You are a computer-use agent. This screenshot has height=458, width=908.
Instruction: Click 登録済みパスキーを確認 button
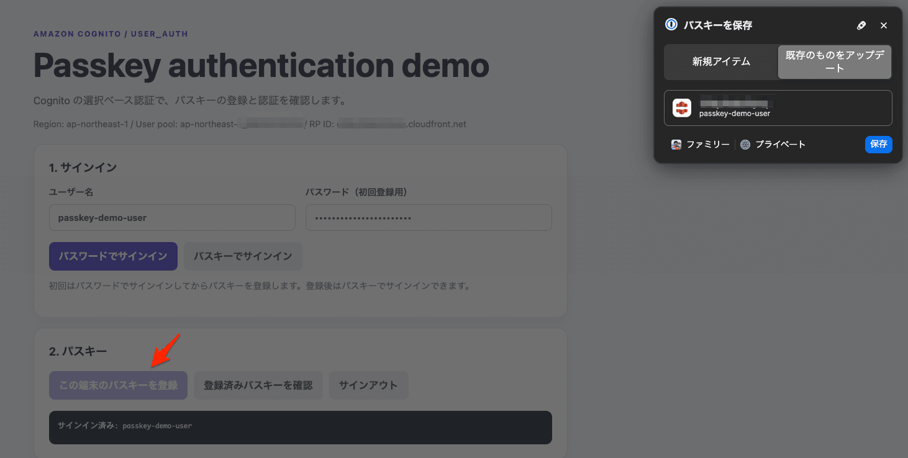pos(258,385)
